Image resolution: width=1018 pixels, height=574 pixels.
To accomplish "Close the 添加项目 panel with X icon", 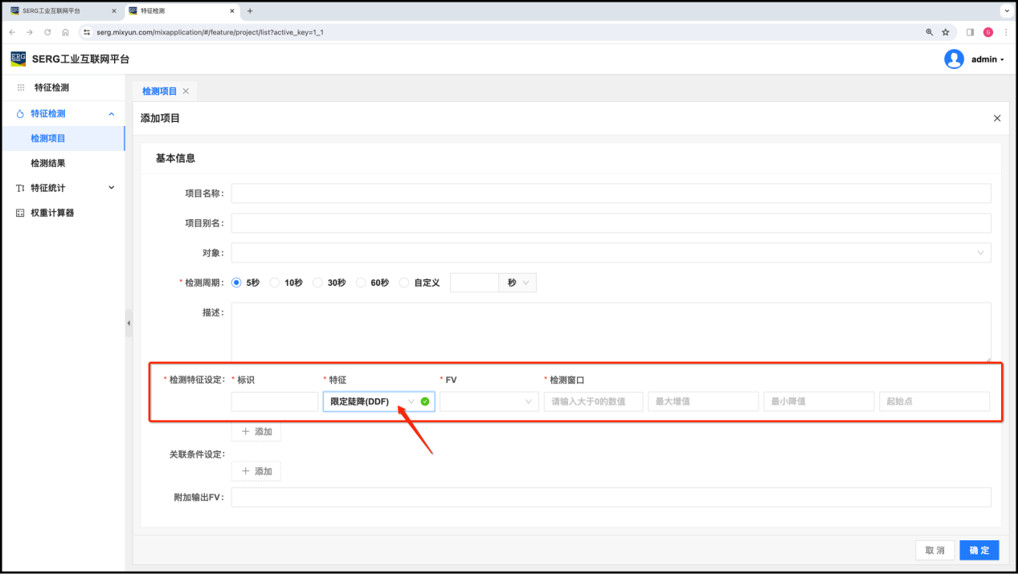I will tap(997, 118).
